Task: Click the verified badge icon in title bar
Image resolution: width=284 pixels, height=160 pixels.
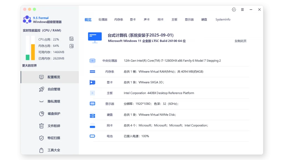Action: pos(234,10)
